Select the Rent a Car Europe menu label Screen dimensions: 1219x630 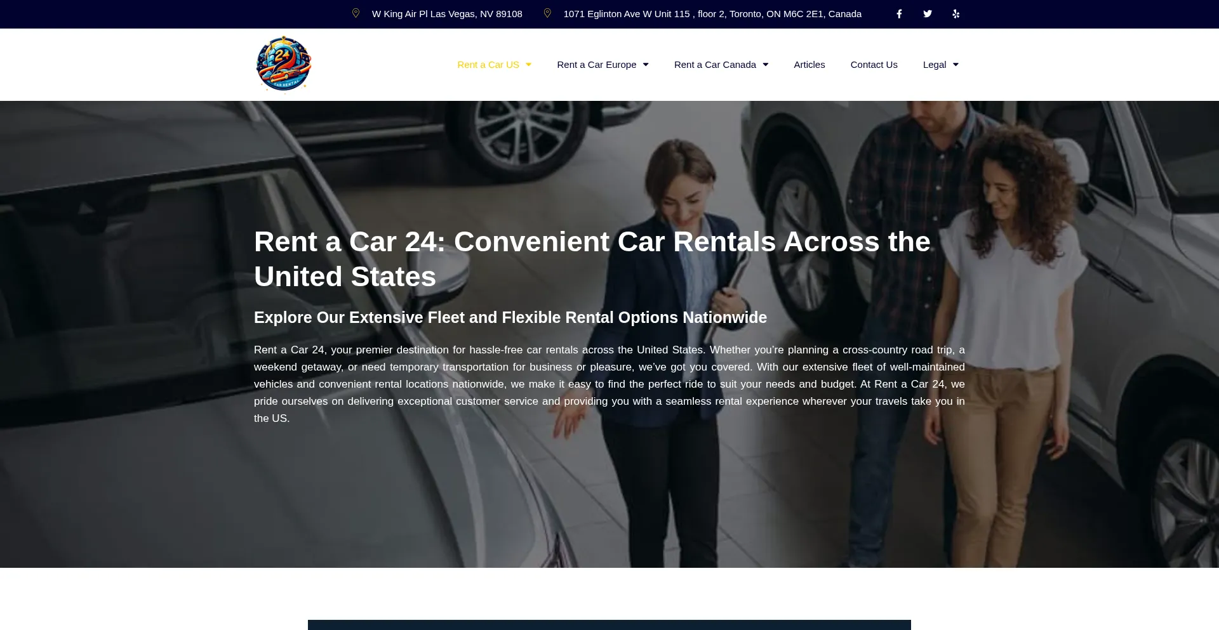coord(597,65)
